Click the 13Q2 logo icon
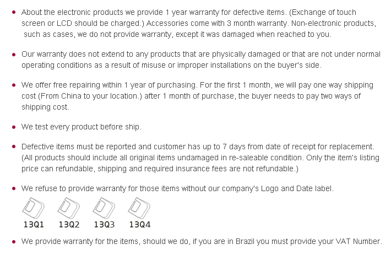This screenshot has width=391, height=255. 69,208
